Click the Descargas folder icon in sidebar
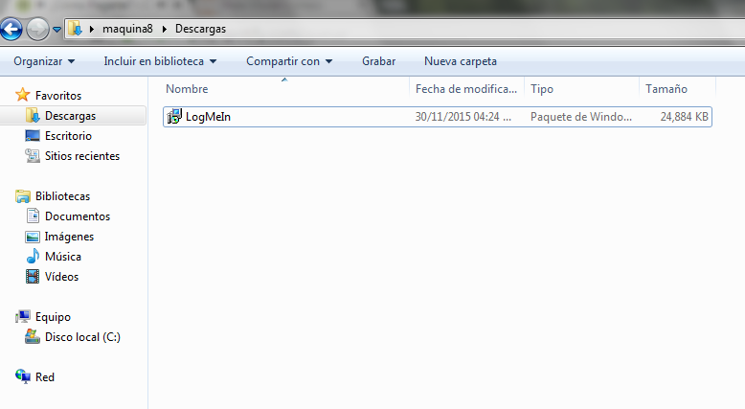The image size is (745, 409). [33, 116]
